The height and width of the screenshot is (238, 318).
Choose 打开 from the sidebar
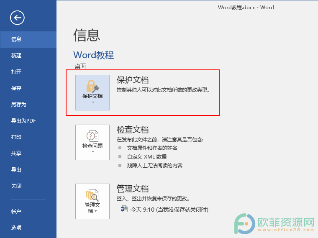[x=28, y=72]
